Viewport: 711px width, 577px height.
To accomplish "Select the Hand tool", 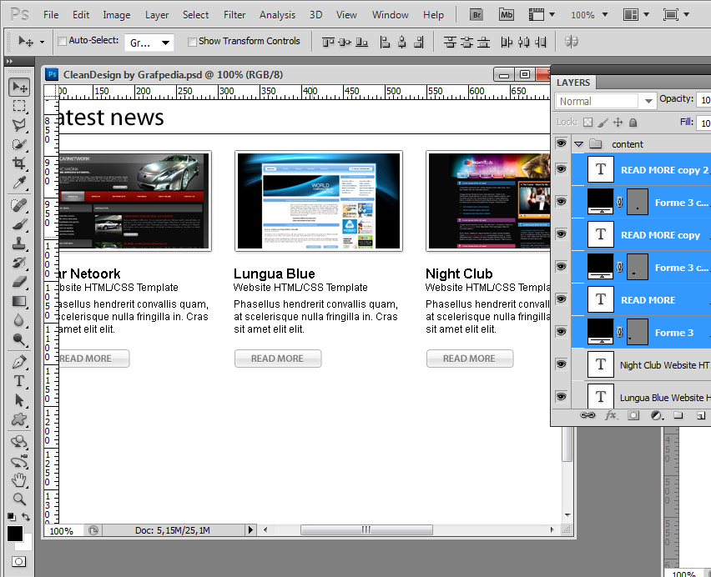I will [19, 480].
